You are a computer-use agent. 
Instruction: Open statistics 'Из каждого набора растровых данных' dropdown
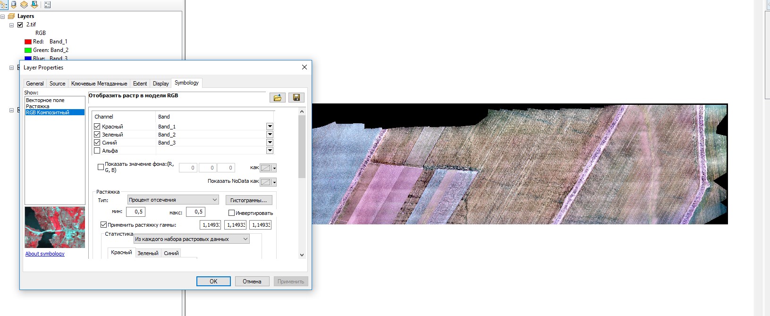191,239
